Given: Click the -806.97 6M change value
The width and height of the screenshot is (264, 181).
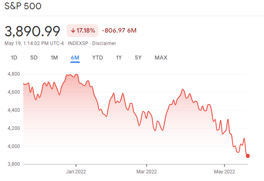Looking at the screenshot, I should (x=119, y=31).
